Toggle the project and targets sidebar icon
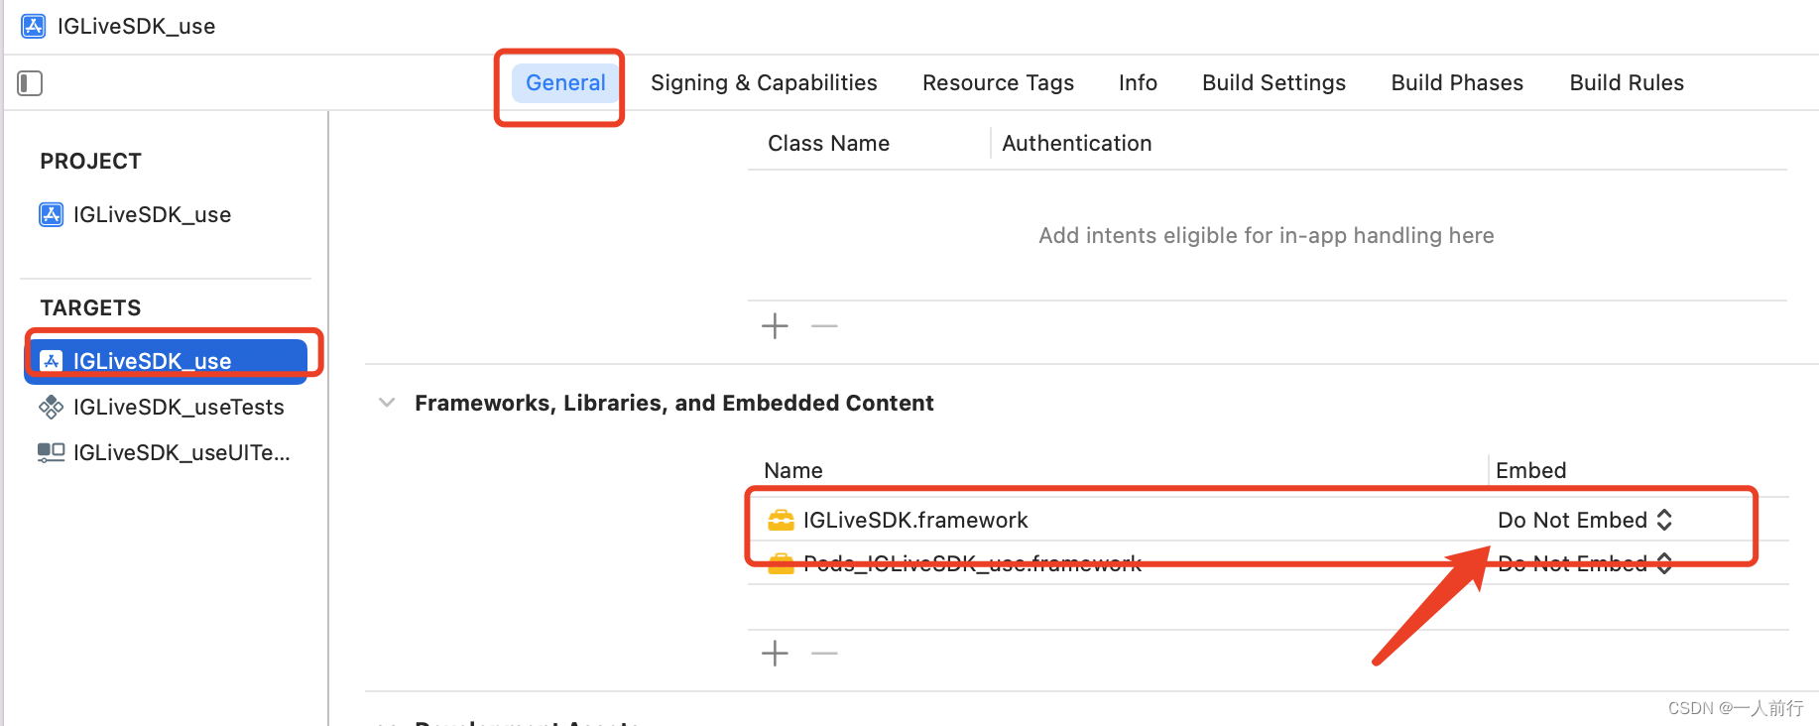The height and width of the screenshot is (726, 1819). pyautogui.click(x=30, y=83)
